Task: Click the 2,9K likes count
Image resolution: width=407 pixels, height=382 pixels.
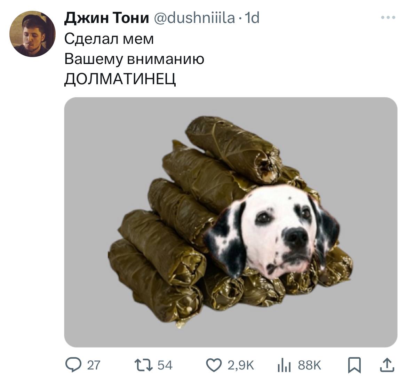Action: click(x=241, y=365)
